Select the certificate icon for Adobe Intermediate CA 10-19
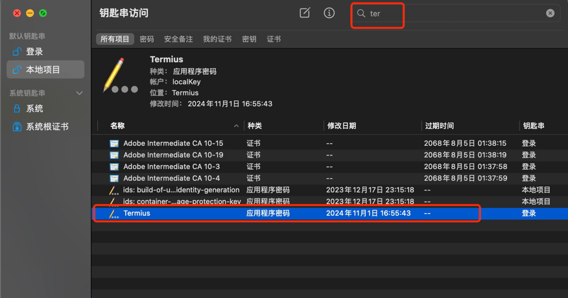Viewport: 568px width, 298px height. (x=114, y=155)
